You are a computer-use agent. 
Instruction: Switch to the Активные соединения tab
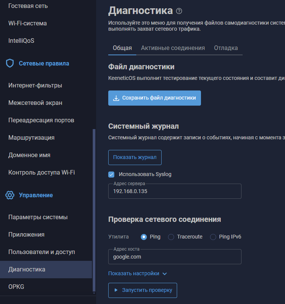173,48
